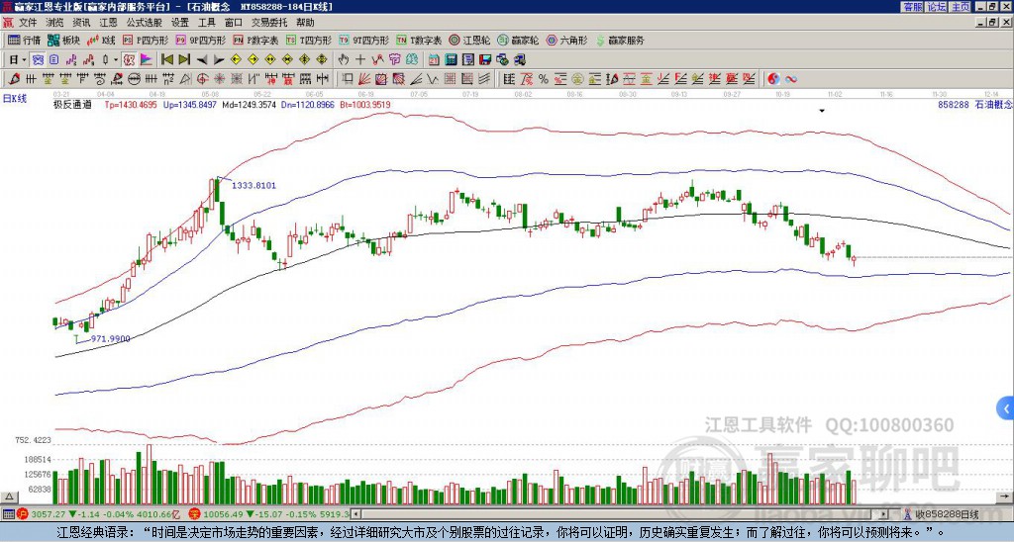Open the T数字表 tool
This screenshot has width=1014, height=542.
tap(419, 40)
